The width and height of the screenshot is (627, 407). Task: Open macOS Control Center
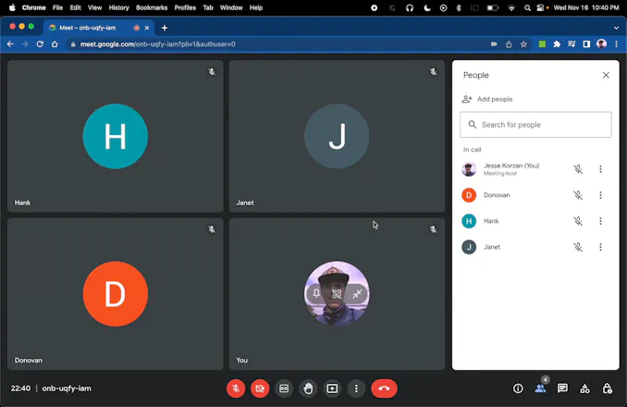(x=540, y=7)
